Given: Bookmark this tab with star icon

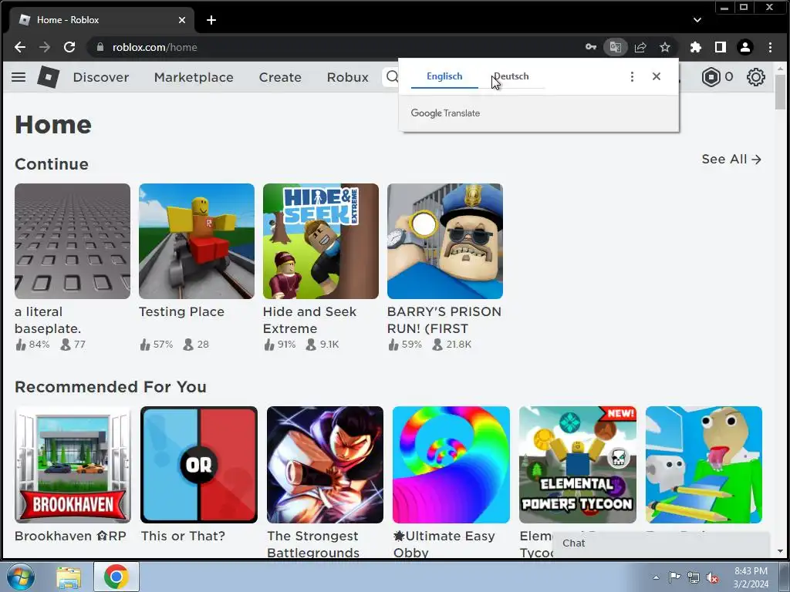Looking at the screenshot, I should click(664, 47).
